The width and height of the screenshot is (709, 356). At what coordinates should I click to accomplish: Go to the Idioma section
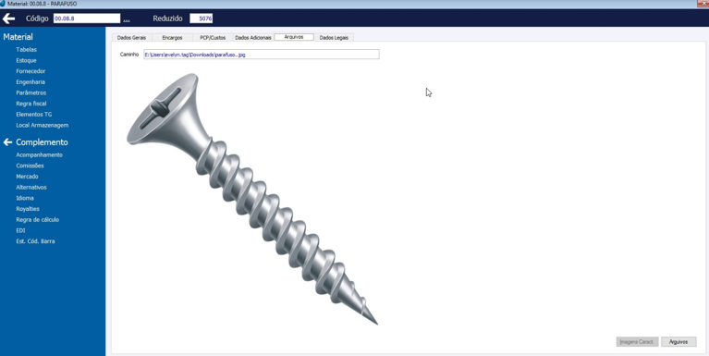(x=25, y=198)
